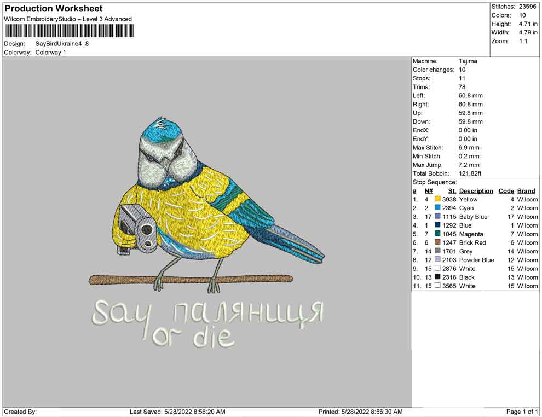Image resolution: width=542 pixels, height=417 pixels.
Task: Click the brown branch in the design
Action: tap(191, 280)
